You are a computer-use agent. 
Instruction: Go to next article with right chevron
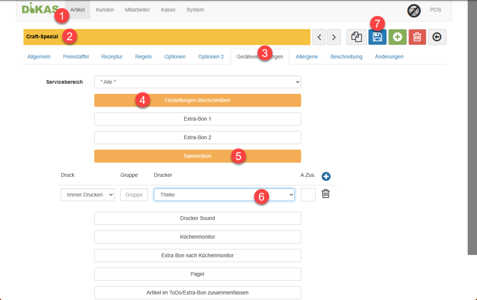tap(334, 37)
